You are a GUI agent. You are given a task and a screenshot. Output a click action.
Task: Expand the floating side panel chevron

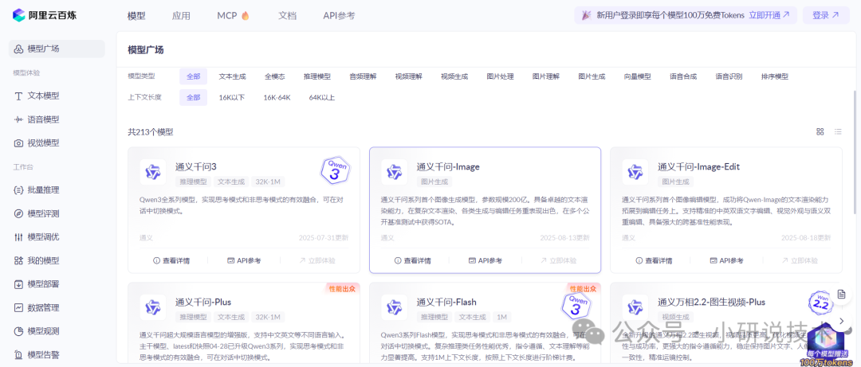click(x=841, y=320)
